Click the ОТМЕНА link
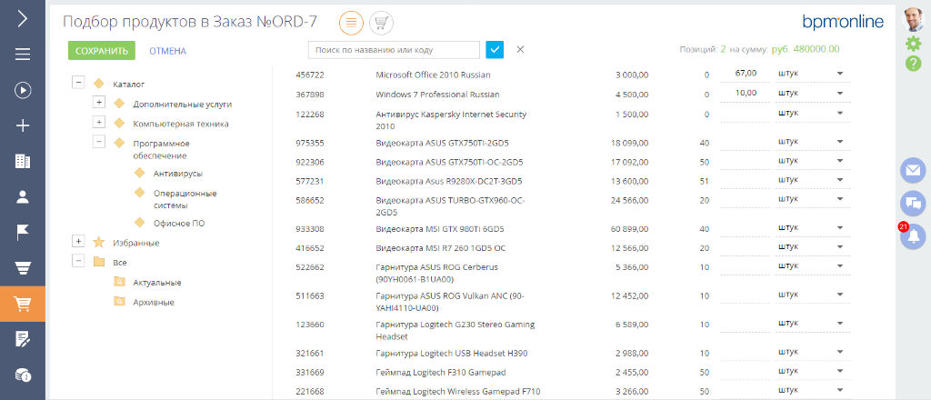Image resolution: width=931 pixels, height=400 pixels. pyautogui.click(x=167, y=51)
